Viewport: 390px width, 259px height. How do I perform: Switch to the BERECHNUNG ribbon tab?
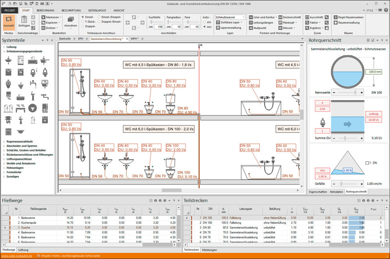tap(46, 10)
